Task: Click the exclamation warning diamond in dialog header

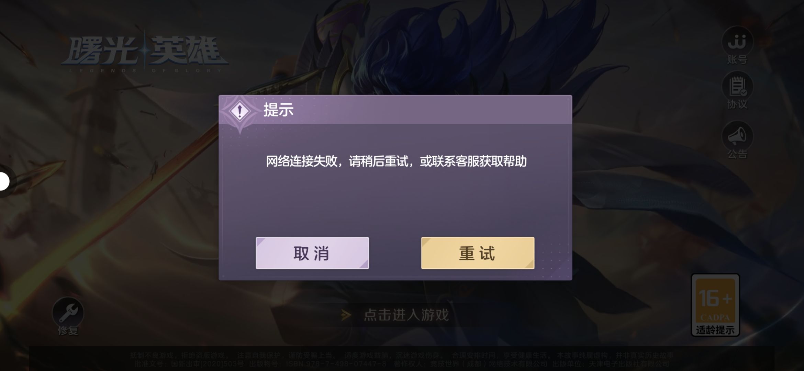Action: pyautogui.click(x=240, y=111)
